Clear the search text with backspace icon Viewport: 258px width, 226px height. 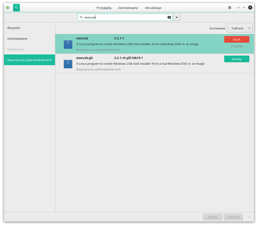pos(169,17)
